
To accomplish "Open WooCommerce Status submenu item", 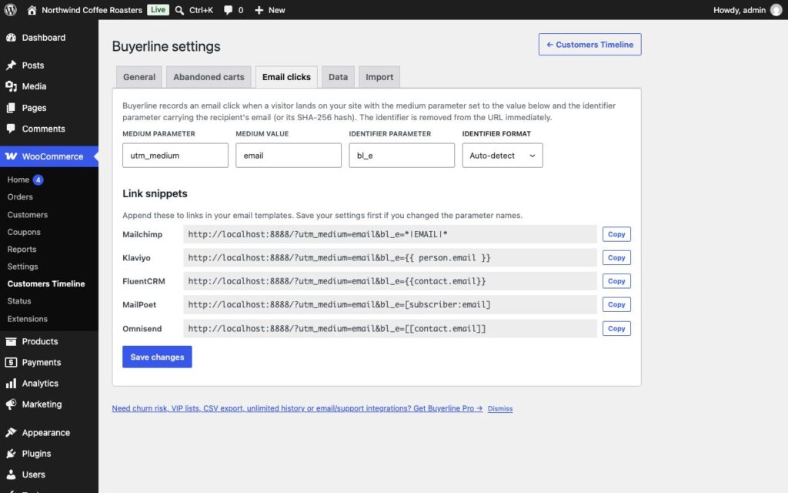I will 19,301.
